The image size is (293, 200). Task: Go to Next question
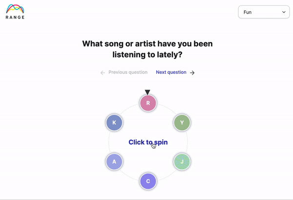click(171, 72)
